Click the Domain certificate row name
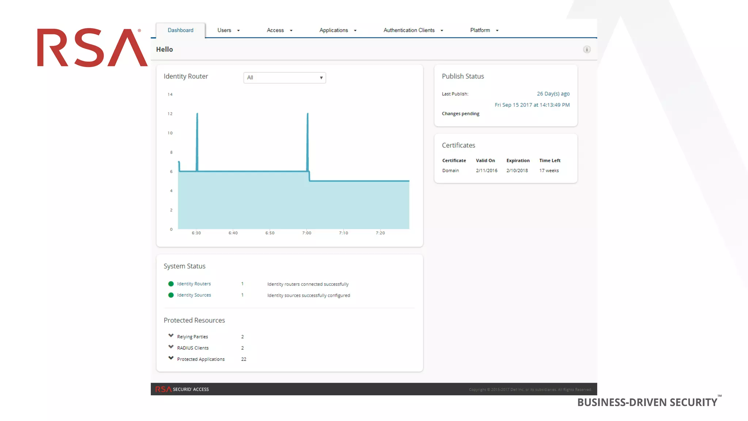Screen dimensions: 748x421 pos(450,171)
